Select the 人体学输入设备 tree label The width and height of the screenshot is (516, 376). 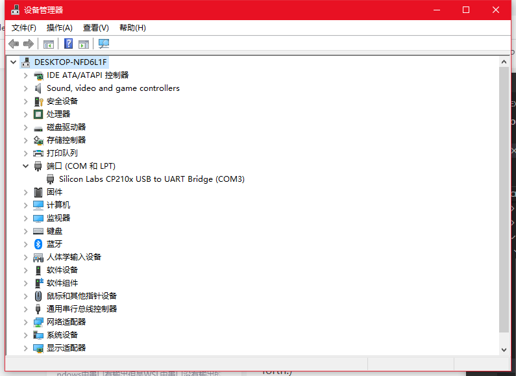(x=74, y=257)
